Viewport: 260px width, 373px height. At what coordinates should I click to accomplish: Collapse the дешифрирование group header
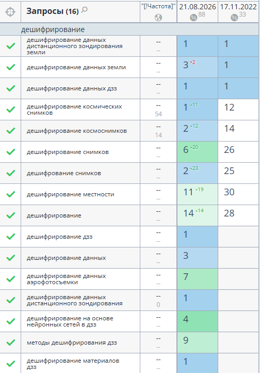53,29
